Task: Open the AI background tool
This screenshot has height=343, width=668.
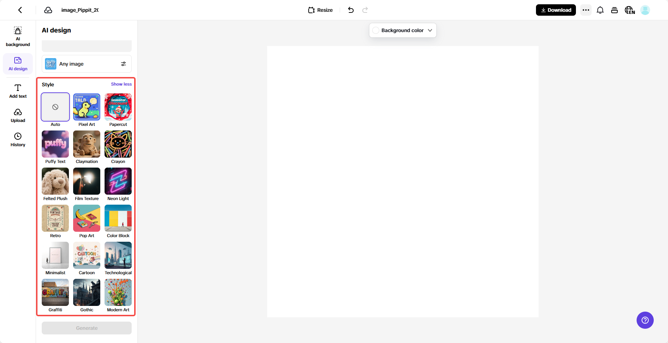Action: tap(18, 36)
